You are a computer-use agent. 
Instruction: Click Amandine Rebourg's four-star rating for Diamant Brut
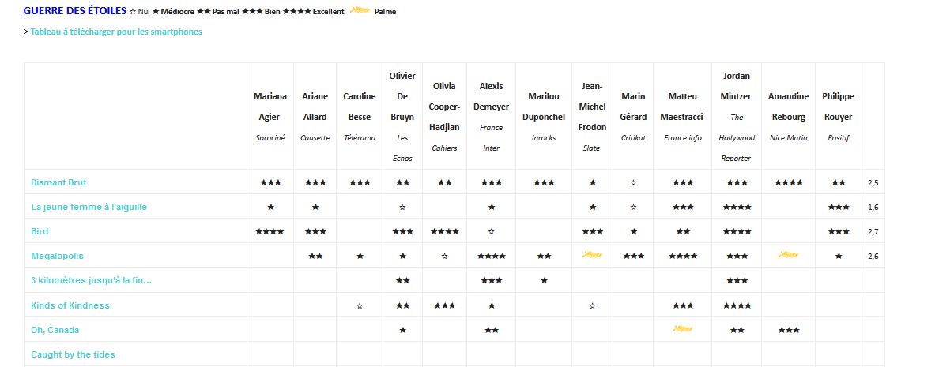tap(788, 182)
